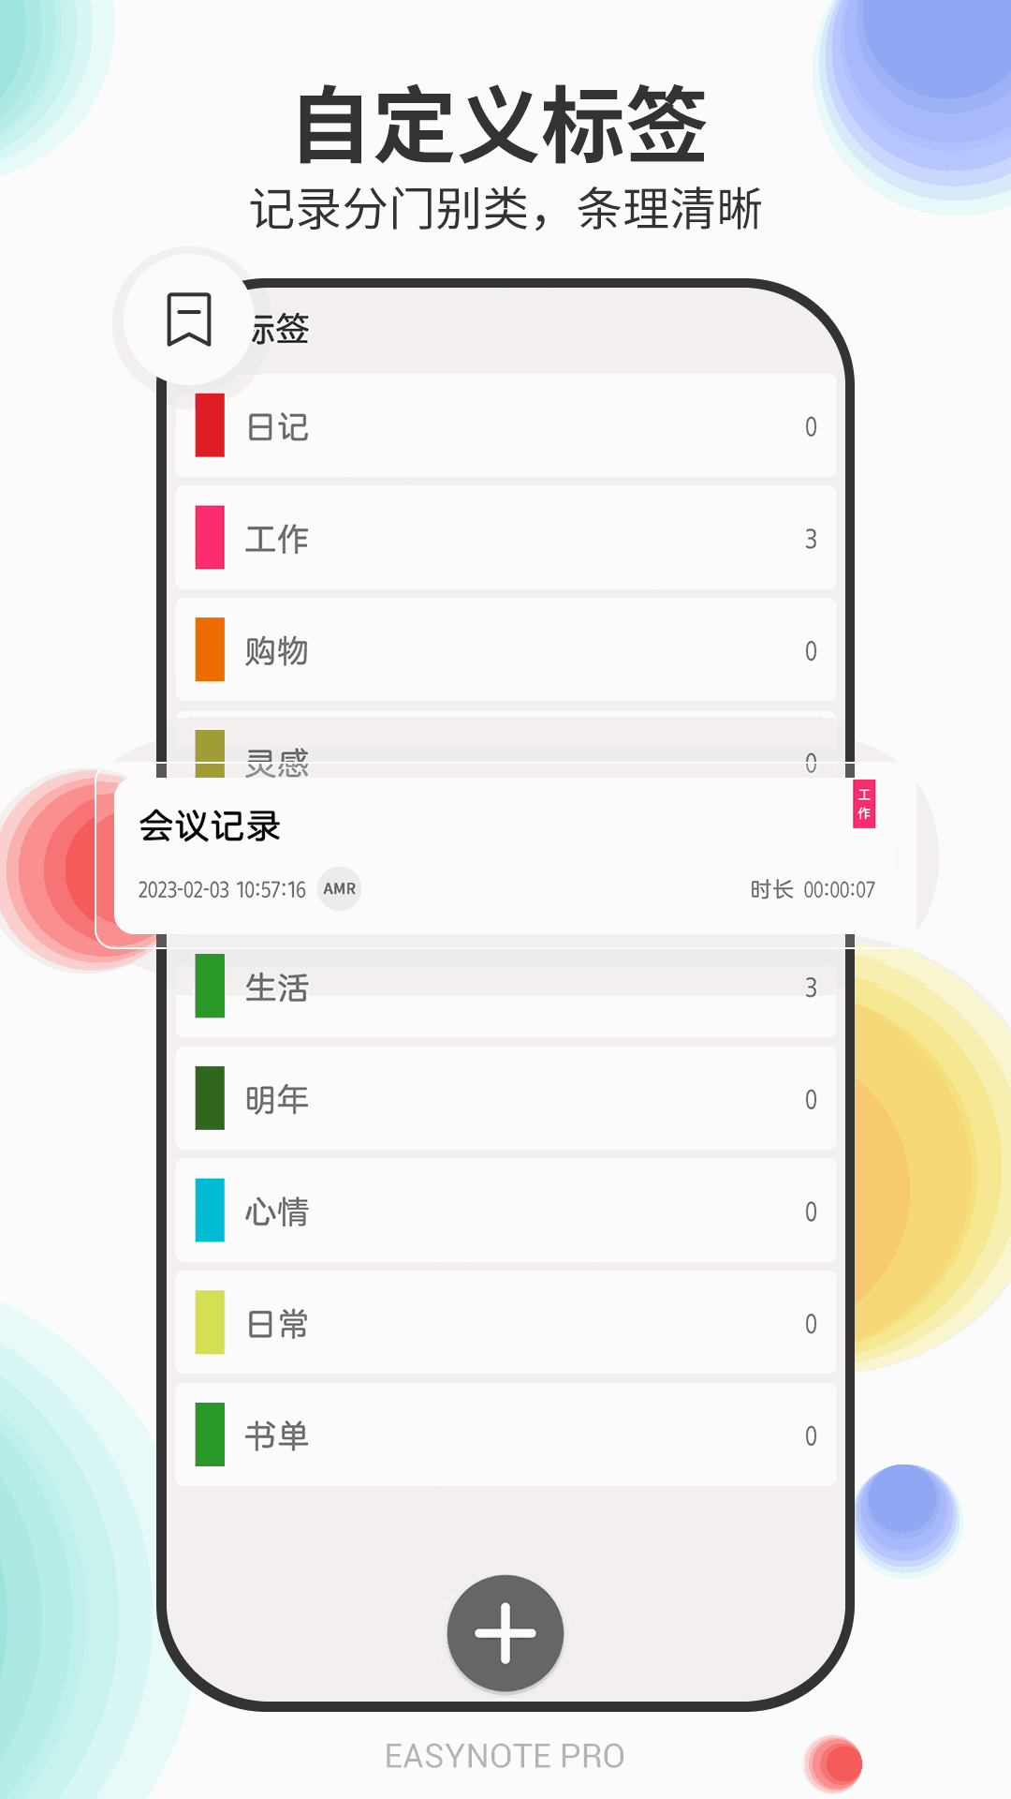Click the AMR format badge
The image size is (1011, 1799).
click(x=340, y=888)
